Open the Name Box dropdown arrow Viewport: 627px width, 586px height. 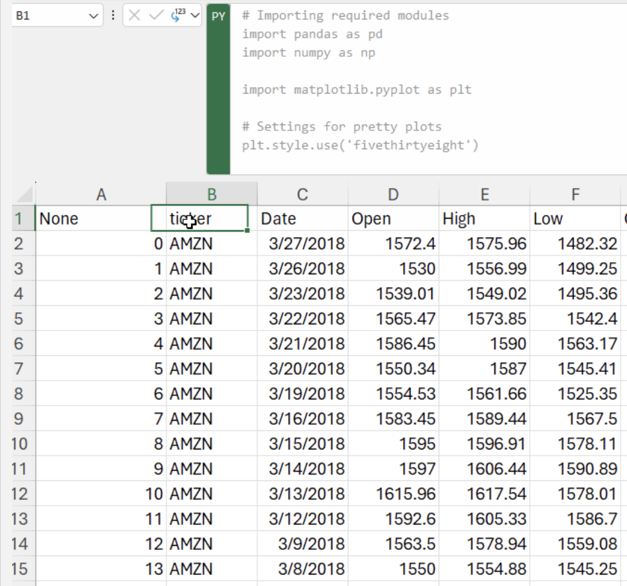tap(92, 15)
